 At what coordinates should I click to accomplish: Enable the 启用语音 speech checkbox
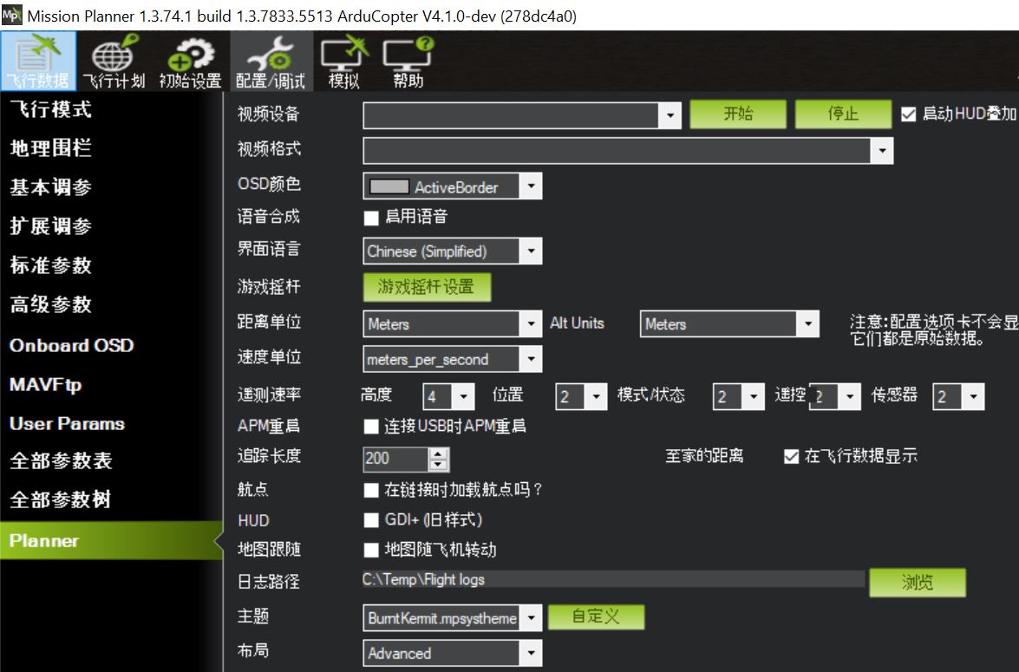pos(371,218)
